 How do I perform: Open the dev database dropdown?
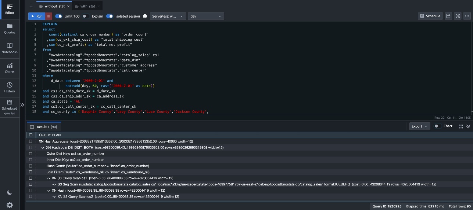tap(206, 16)
